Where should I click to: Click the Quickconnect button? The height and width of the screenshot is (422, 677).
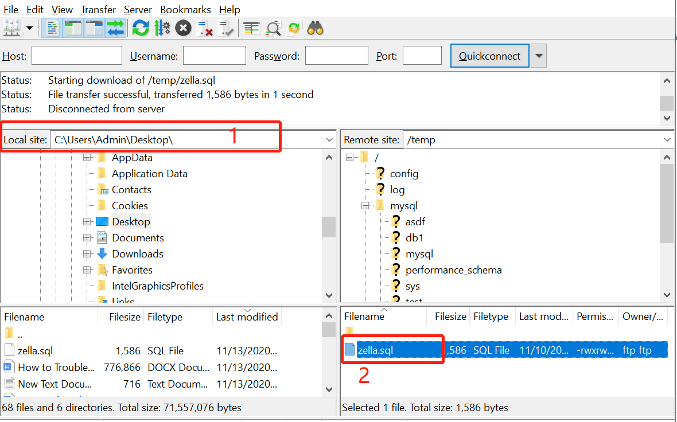[489, 56]
